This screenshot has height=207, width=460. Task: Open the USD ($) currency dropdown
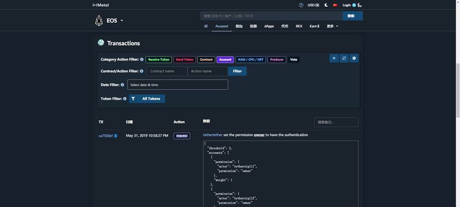click(x=313, y=5)
